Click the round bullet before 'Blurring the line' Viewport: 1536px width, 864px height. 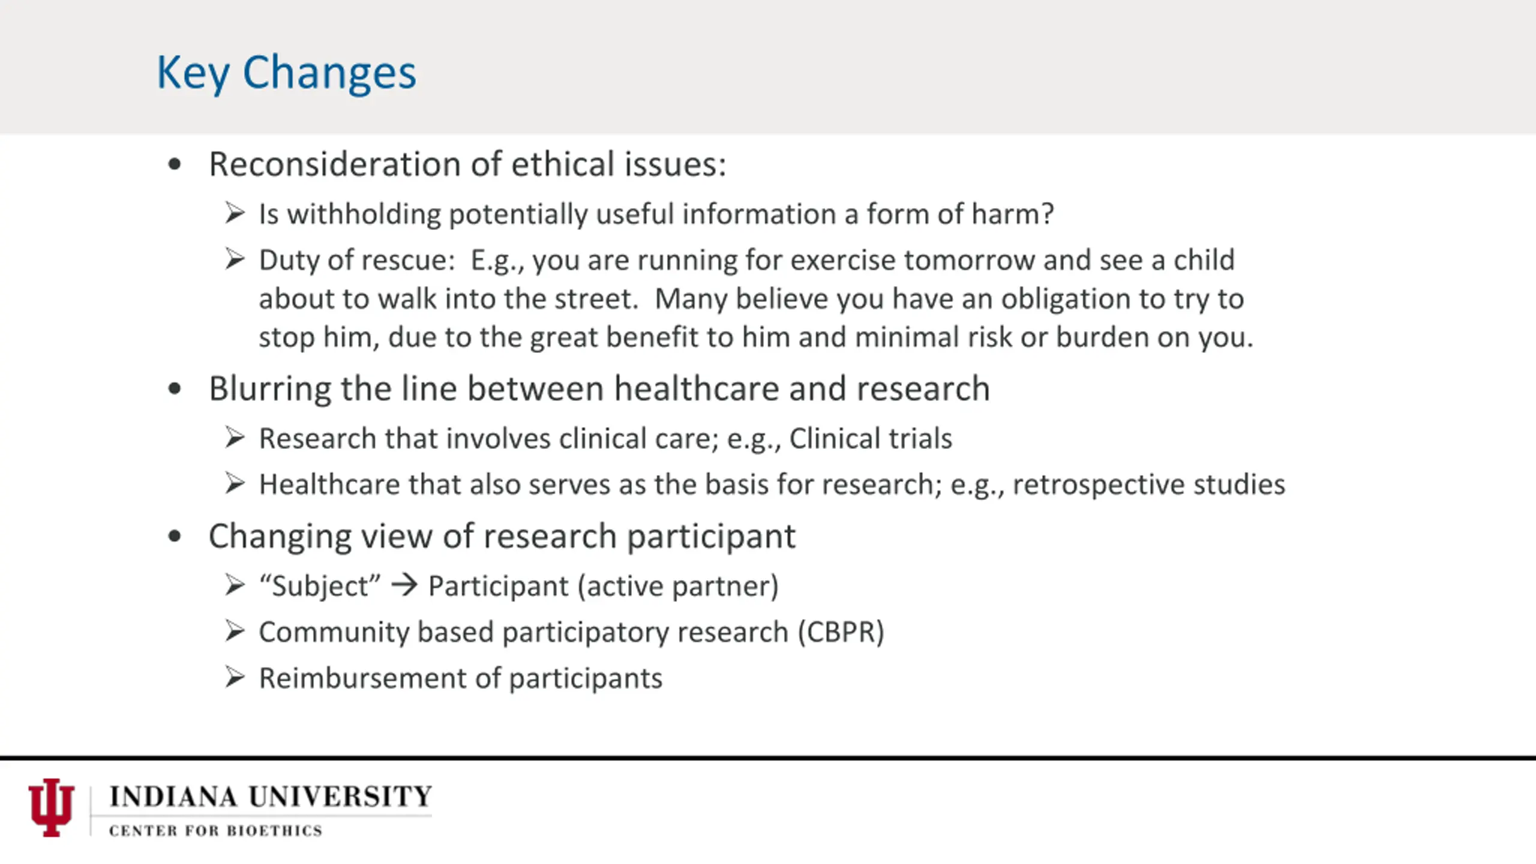coord(175,389)
